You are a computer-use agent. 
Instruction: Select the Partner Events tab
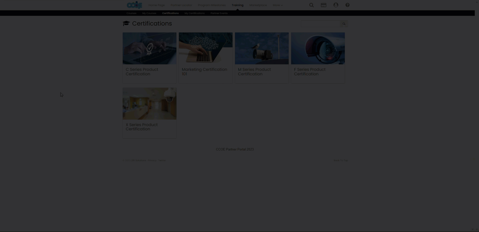[x=219, y=13]
